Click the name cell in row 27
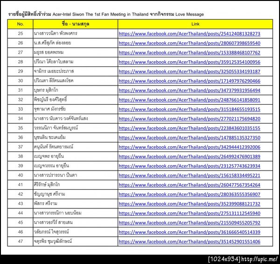Viewport: 280px width, 264px height. click(75, 52)
